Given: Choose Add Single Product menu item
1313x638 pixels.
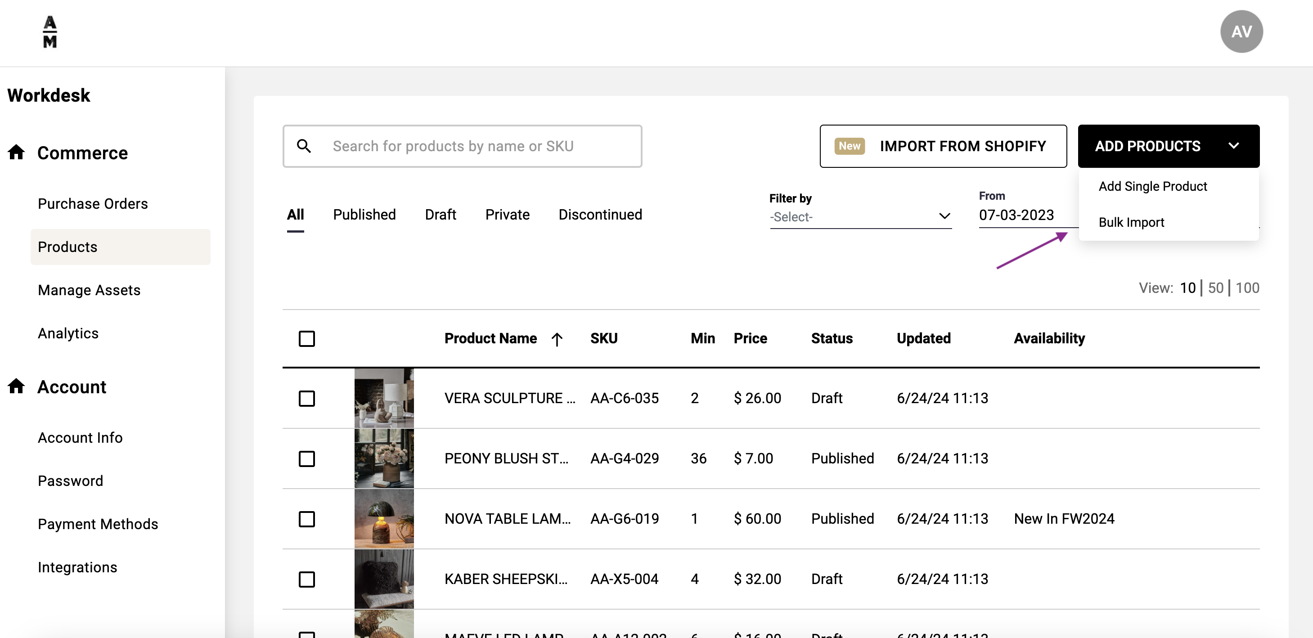Looking at the screenshot, I should (x=1152, y=187).
